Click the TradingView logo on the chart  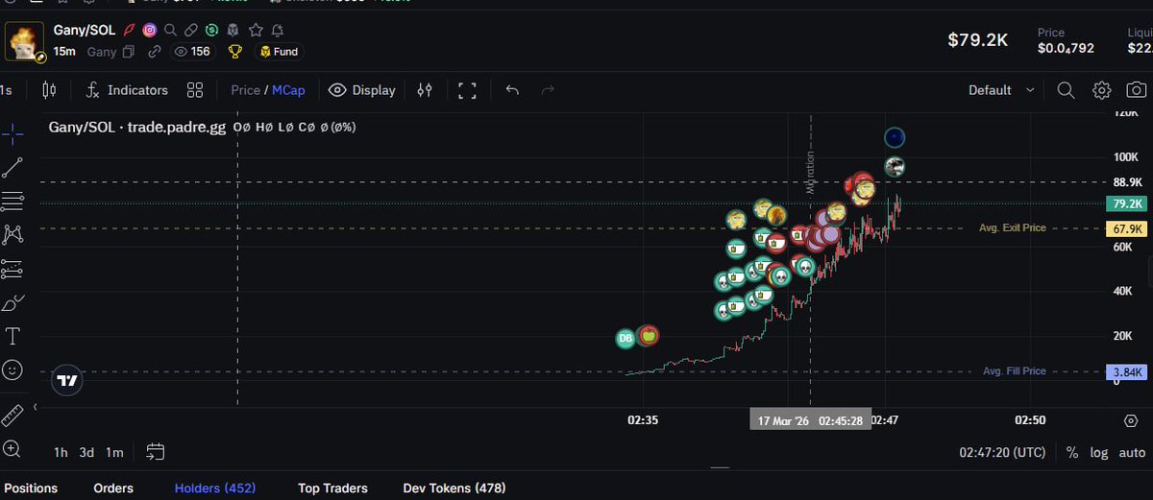tap(67, 380)
